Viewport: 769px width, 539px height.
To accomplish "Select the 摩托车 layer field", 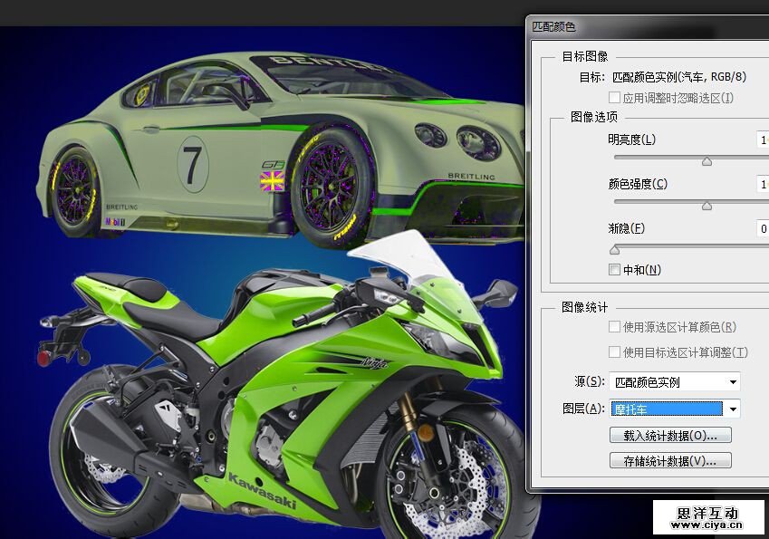I will pos(666,409).
